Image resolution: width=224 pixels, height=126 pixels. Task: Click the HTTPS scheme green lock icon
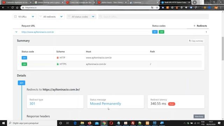coord(58,64)
